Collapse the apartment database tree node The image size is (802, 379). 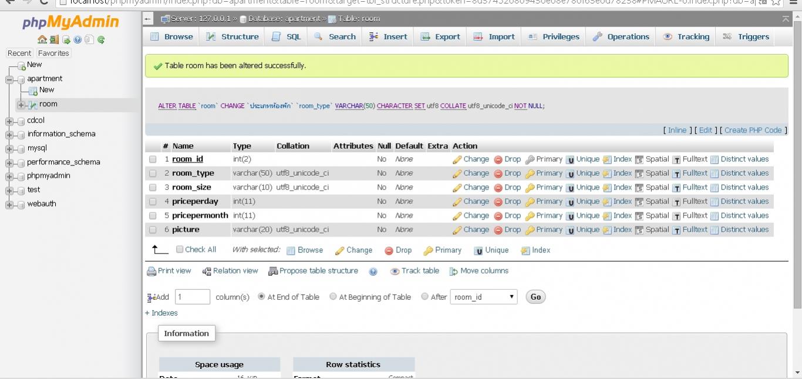click(9, 79)
